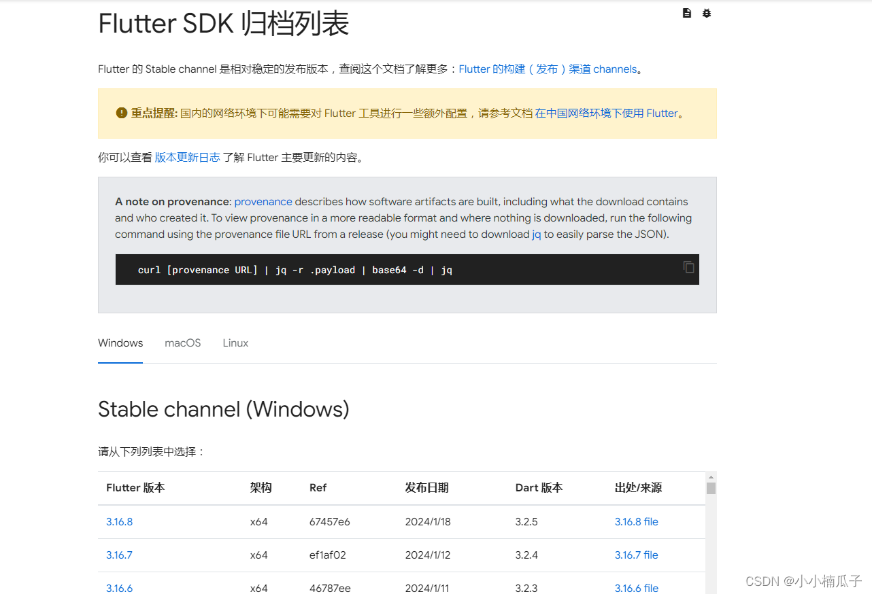This screenshot has height=594, width=872.
Task: Click the Dart version cell 3.2.4
Action: coord(526,555)
